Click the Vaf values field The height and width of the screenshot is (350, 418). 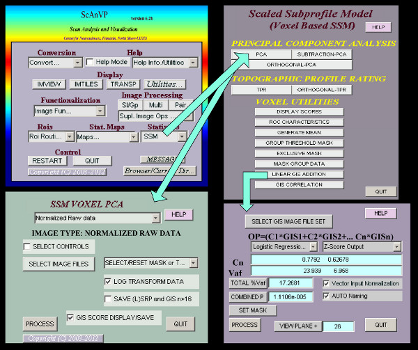(x=326, y=271)
